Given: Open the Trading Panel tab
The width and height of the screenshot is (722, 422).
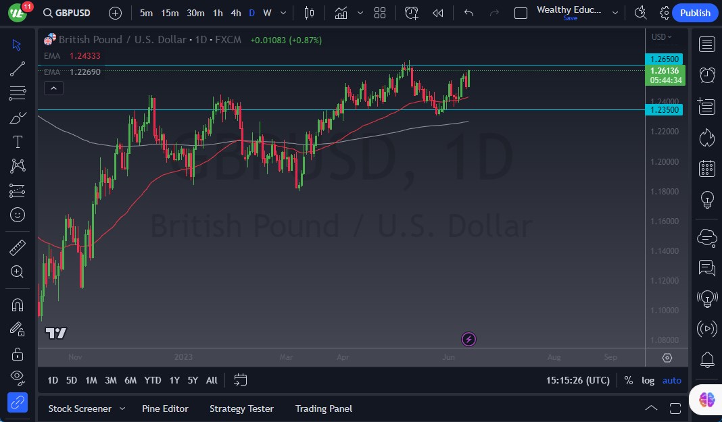Looking at the screenshot, I should pos(323,408).
